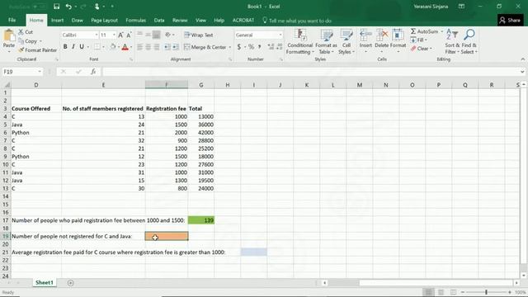Switch to the Formulas tab
Image resolution: width=528 pixels, height=297 pixels.
(135, 20)
